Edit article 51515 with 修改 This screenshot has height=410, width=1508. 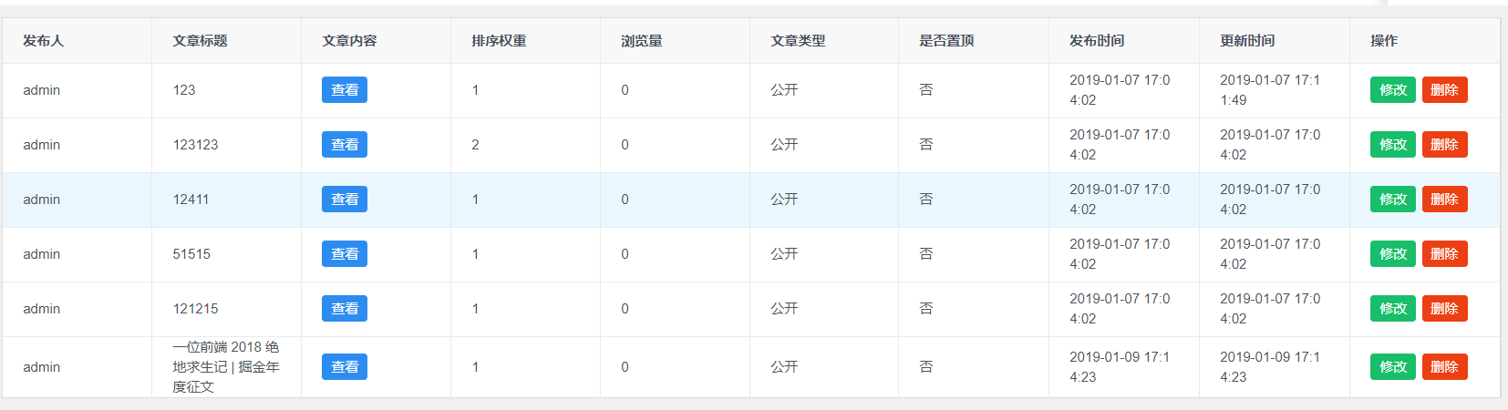[1393, 253]
